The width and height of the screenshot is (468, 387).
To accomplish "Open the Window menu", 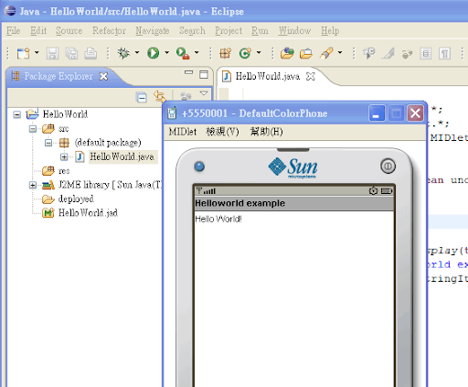I will (x=294, y=30).
